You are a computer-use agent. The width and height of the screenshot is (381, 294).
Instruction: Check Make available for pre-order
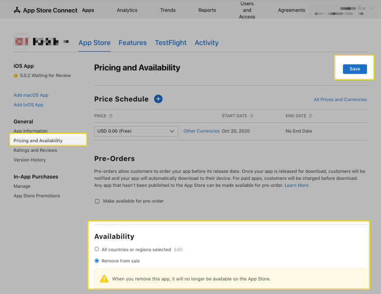tap(97, 201)
